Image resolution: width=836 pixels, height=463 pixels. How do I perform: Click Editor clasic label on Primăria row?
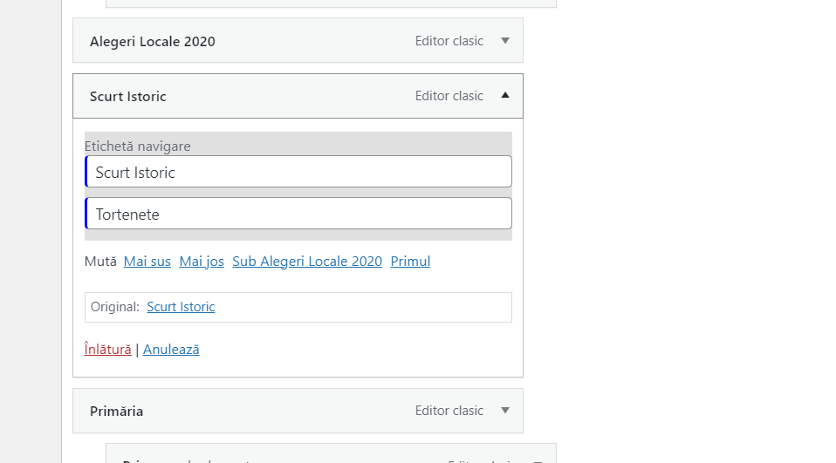(x=449, y=411)
